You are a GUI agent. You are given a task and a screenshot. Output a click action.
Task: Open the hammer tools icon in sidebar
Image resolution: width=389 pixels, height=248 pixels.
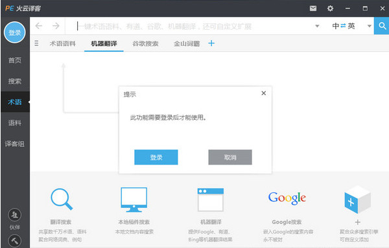click(15, 241)
